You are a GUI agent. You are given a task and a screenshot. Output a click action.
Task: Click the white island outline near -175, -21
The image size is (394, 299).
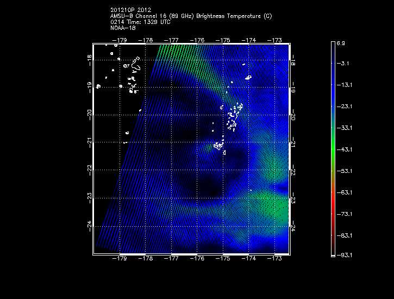tap(218, 146)
